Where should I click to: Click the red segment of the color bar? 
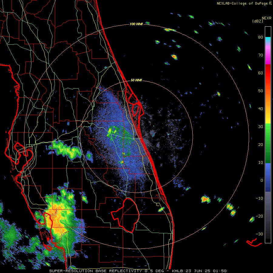point(268,75)
